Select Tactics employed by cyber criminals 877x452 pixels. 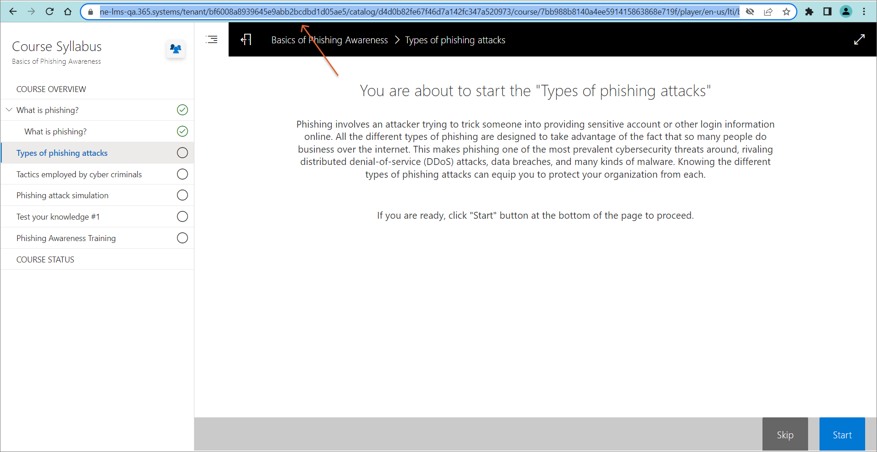point(79,174)
